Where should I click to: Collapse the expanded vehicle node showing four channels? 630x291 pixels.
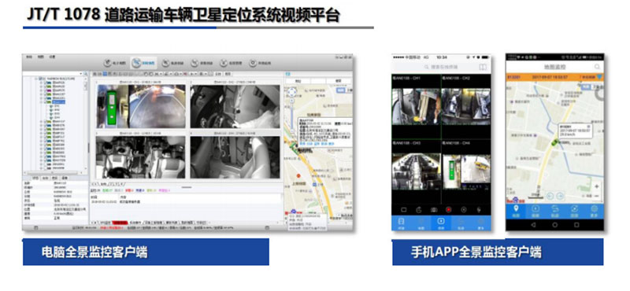coord(41,102)
